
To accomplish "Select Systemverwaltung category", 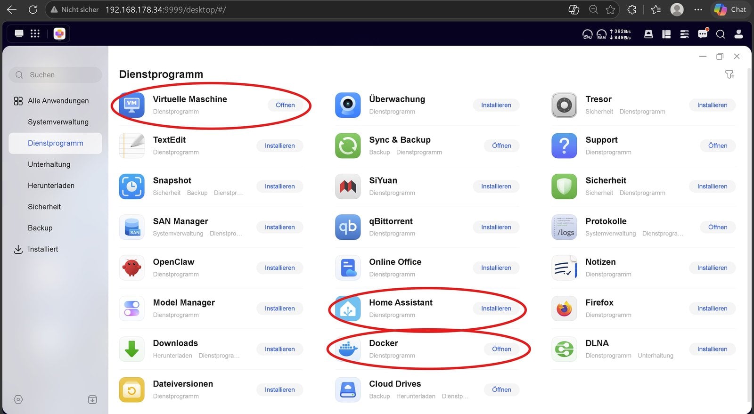I will [x=55, y=122].
